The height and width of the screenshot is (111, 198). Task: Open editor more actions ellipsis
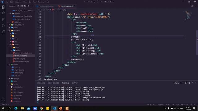pos(195,6)
